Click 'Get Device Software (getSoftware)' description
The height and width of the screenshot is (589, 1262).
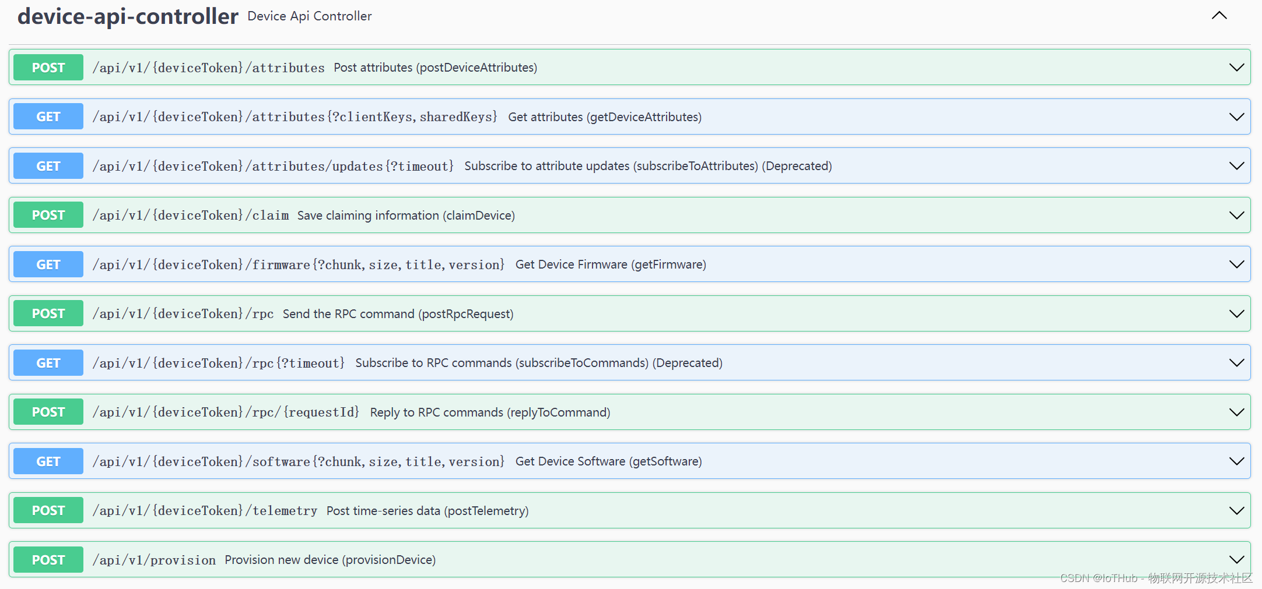click(x=609, y=461)
